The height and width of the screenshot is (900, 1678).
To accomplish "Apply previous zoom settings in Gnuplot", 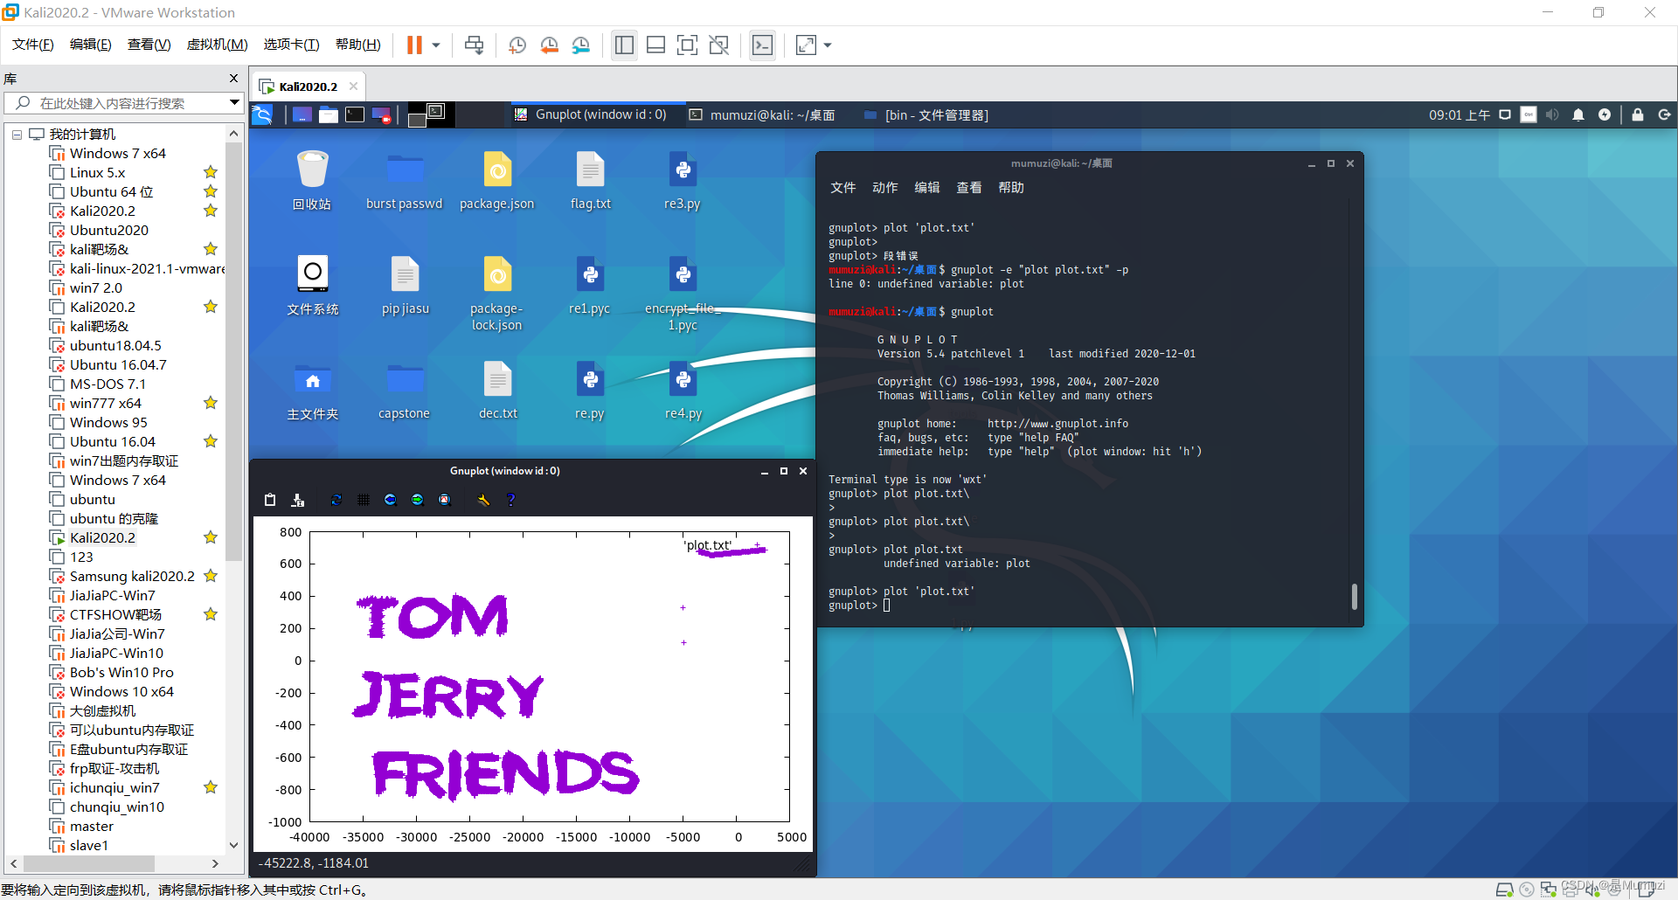I will pos(391,500).
